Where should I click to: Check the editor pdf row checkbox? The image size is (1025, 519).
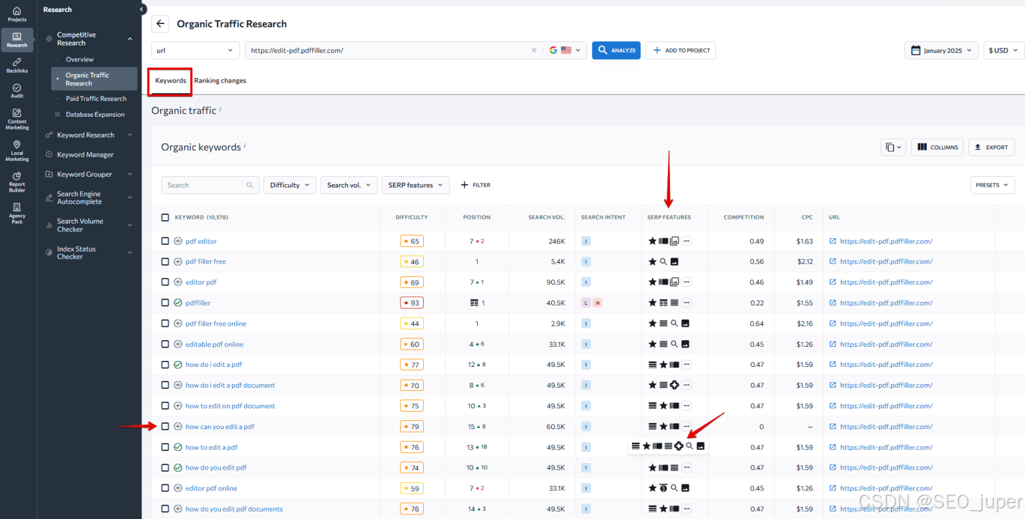tap(165, 282)
